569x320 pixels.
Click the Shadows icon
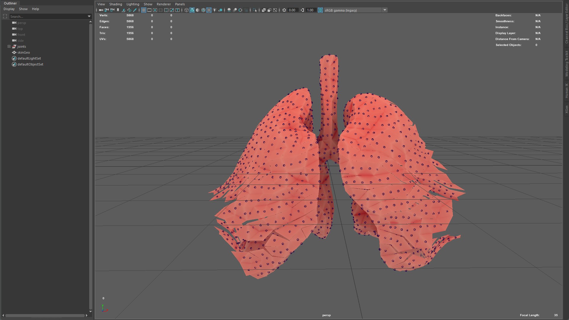pyautogui.click(x=220, y=10)
